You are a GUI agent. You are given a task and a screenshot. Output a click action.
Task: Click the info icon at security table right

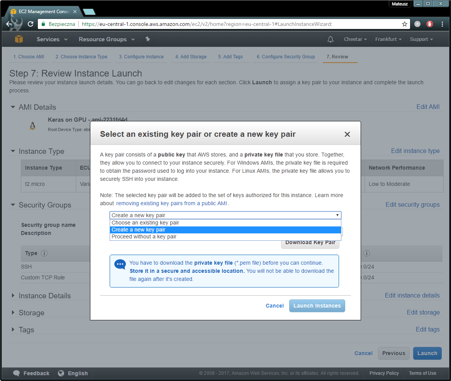pos(366,253)
